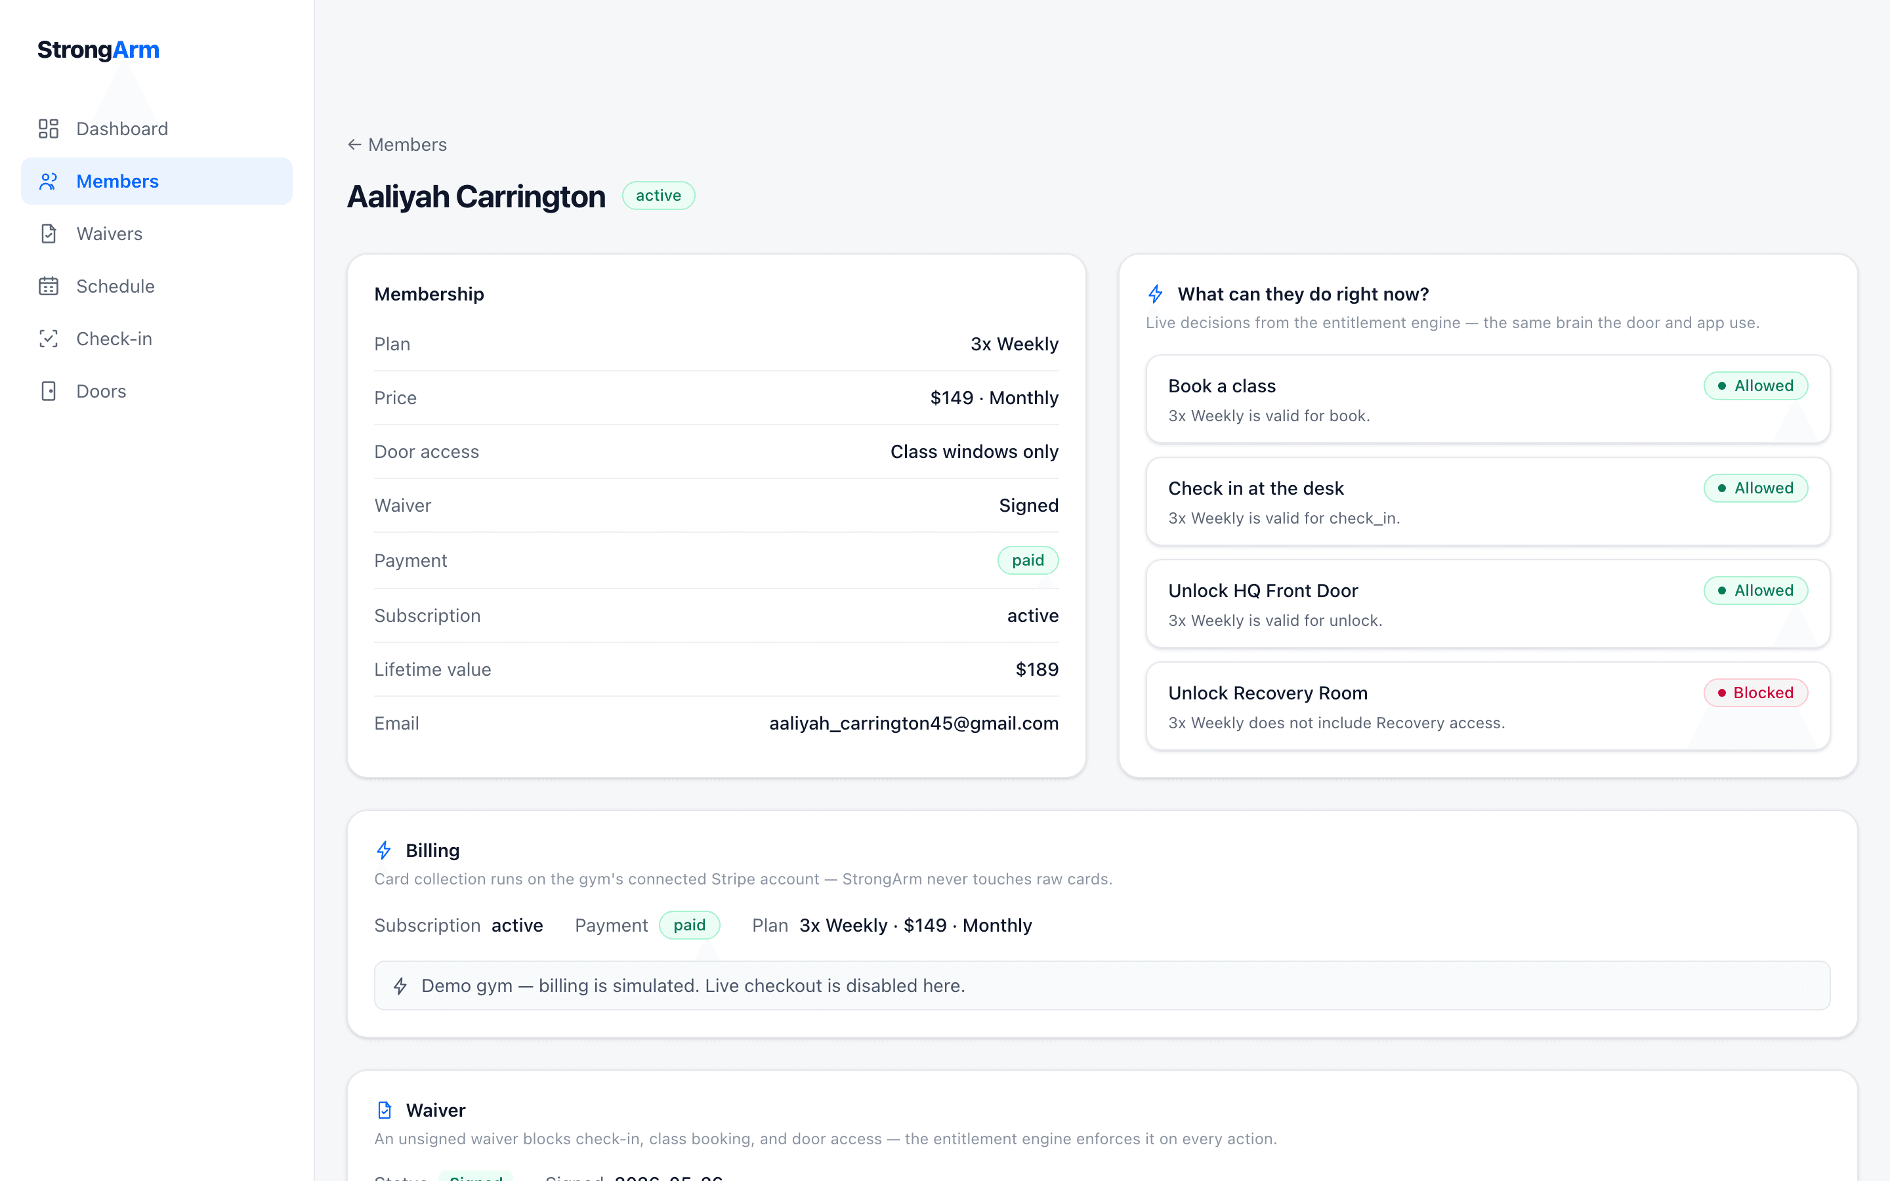This screenshot has width=1890, height=1181.
Task: Click the Aaliyah Carrington heading
Action: (x=476, y=196)
